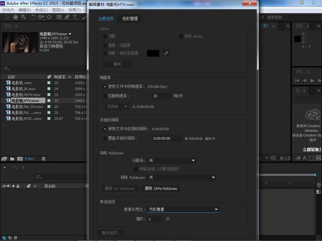Click the black matte color swatch
This screenshot has width=322, height=241.
(153, 53)
